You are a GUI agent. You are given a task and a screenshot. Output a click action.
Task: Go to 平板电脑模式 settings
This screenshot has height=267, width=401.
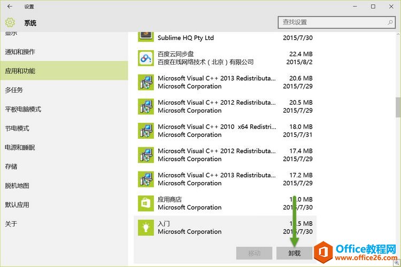pos(64,109)
